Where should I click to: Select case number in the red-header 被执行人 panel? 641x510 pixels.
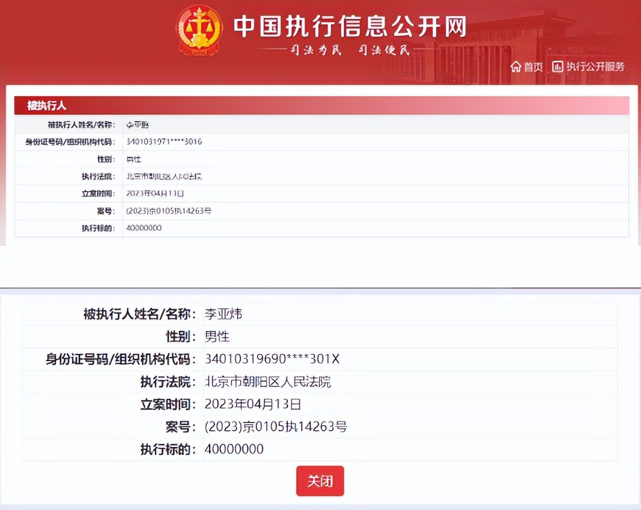point(169,211)
